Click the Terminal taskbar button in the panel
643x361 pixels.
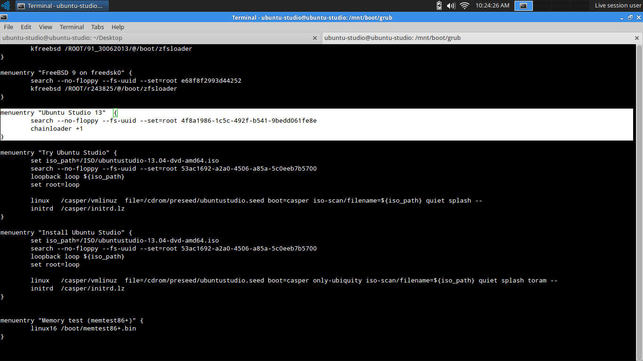pos(62,6)
